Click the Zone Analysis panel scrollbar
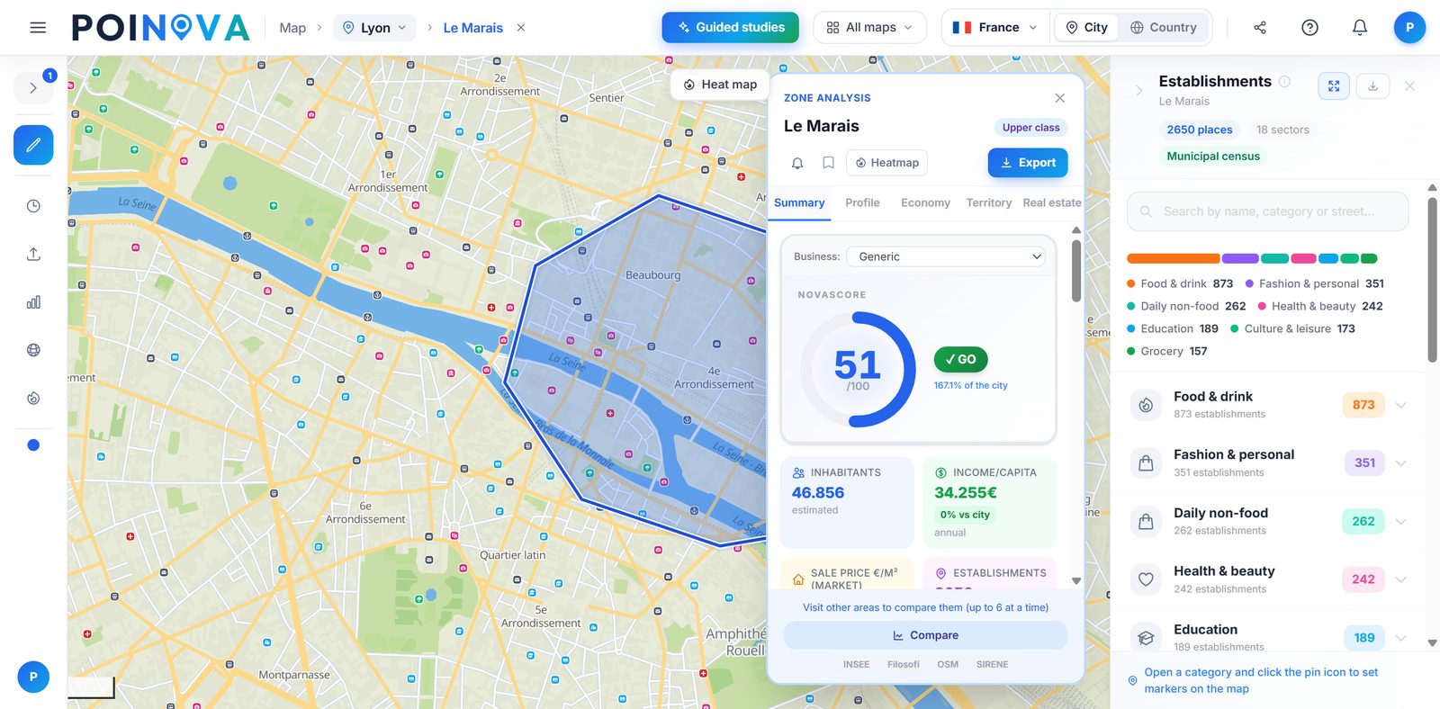The width and height of the screenshot is (1440, 709). (1076, 272)
